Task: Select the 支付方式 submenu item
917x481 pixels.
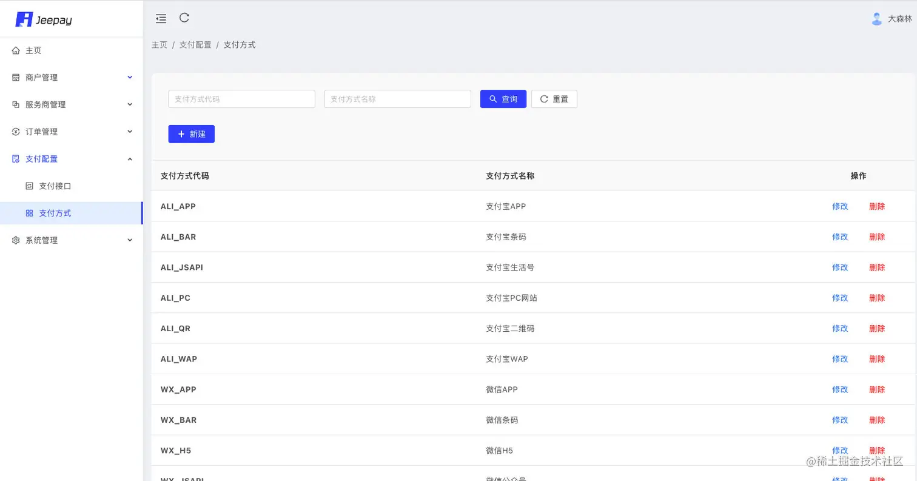Action: pos(72,213)
